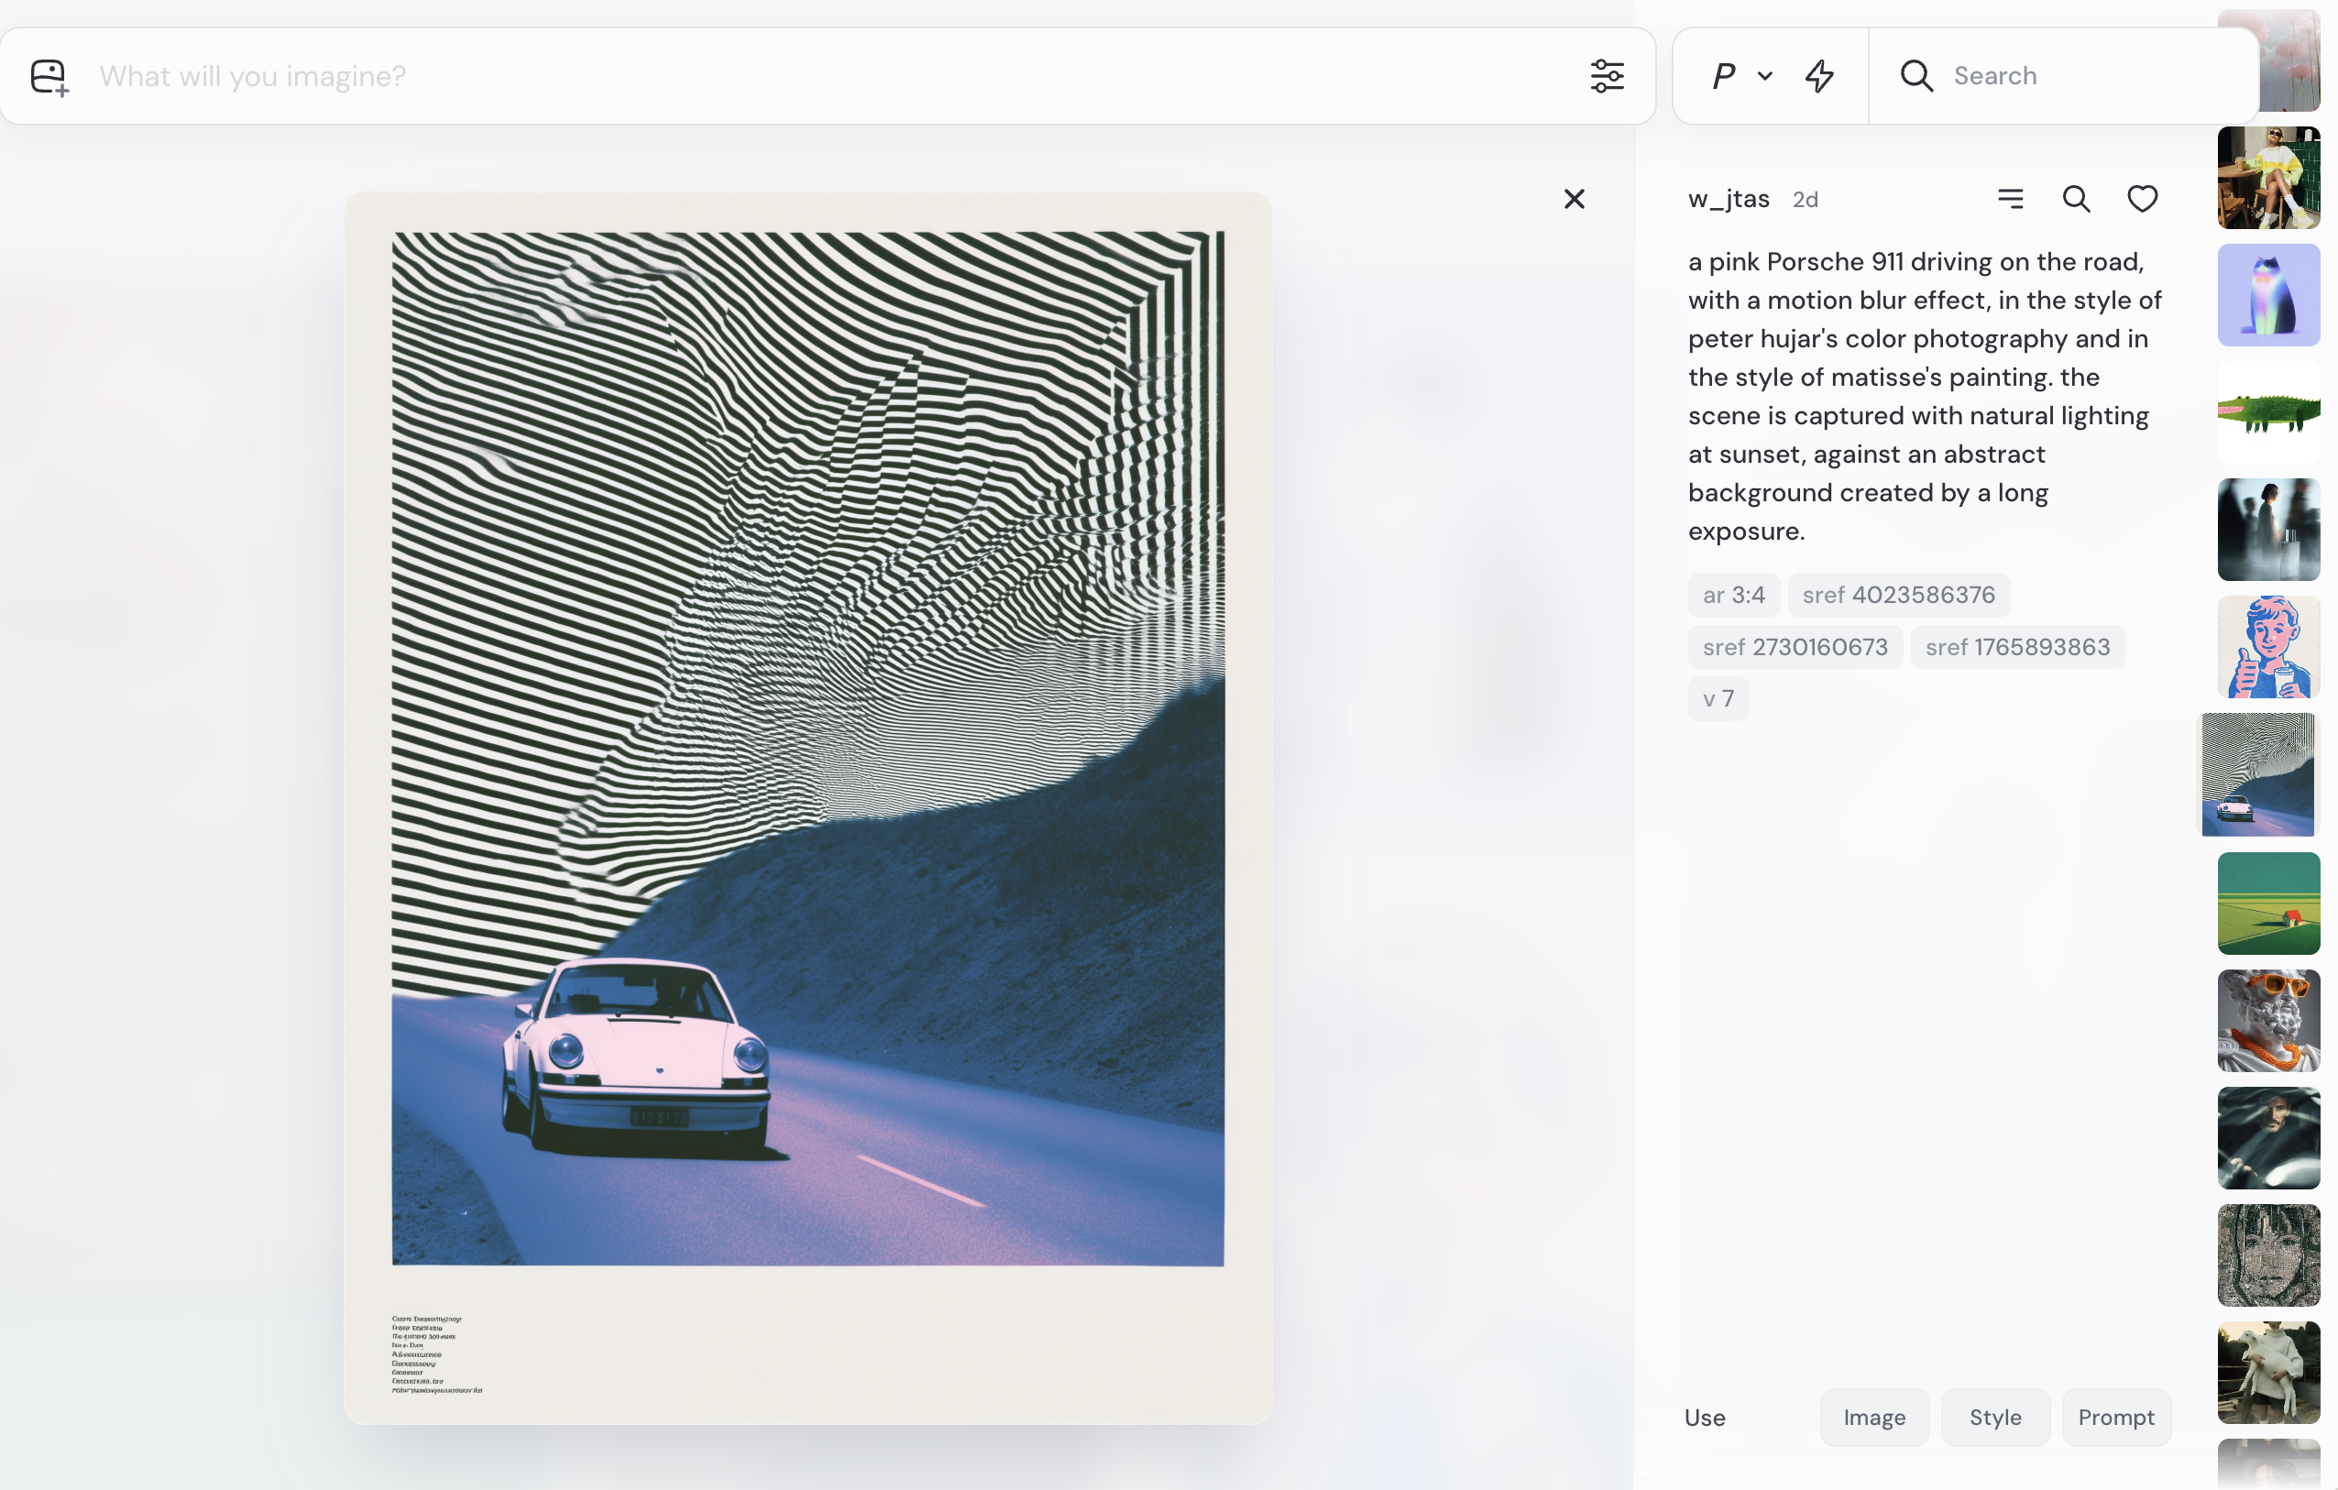Click the sref 4023586376 tag
Image resolution: width=2338 pixels, height=1490 pixels.
(1898, 595)
